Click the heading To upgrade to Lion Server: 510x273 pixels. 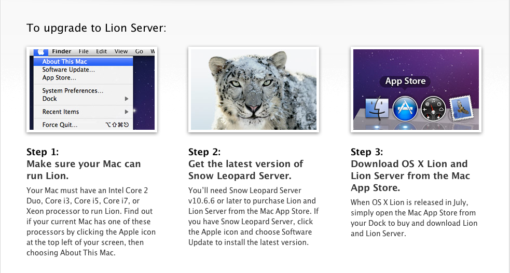(97, 28)
